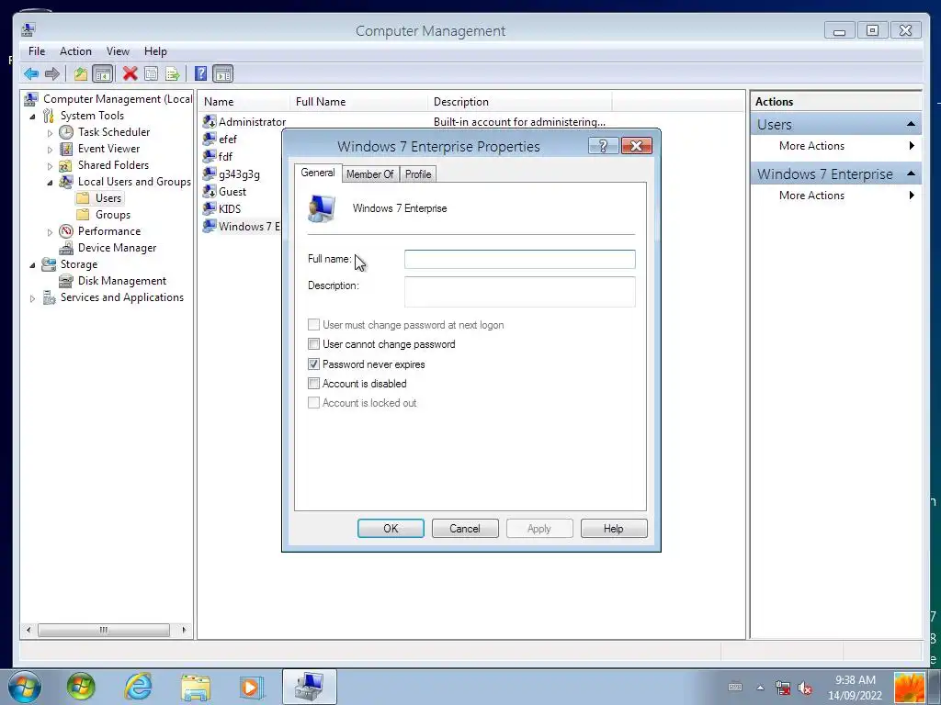
Task: Click the Guest user icon
Action: 210,191
